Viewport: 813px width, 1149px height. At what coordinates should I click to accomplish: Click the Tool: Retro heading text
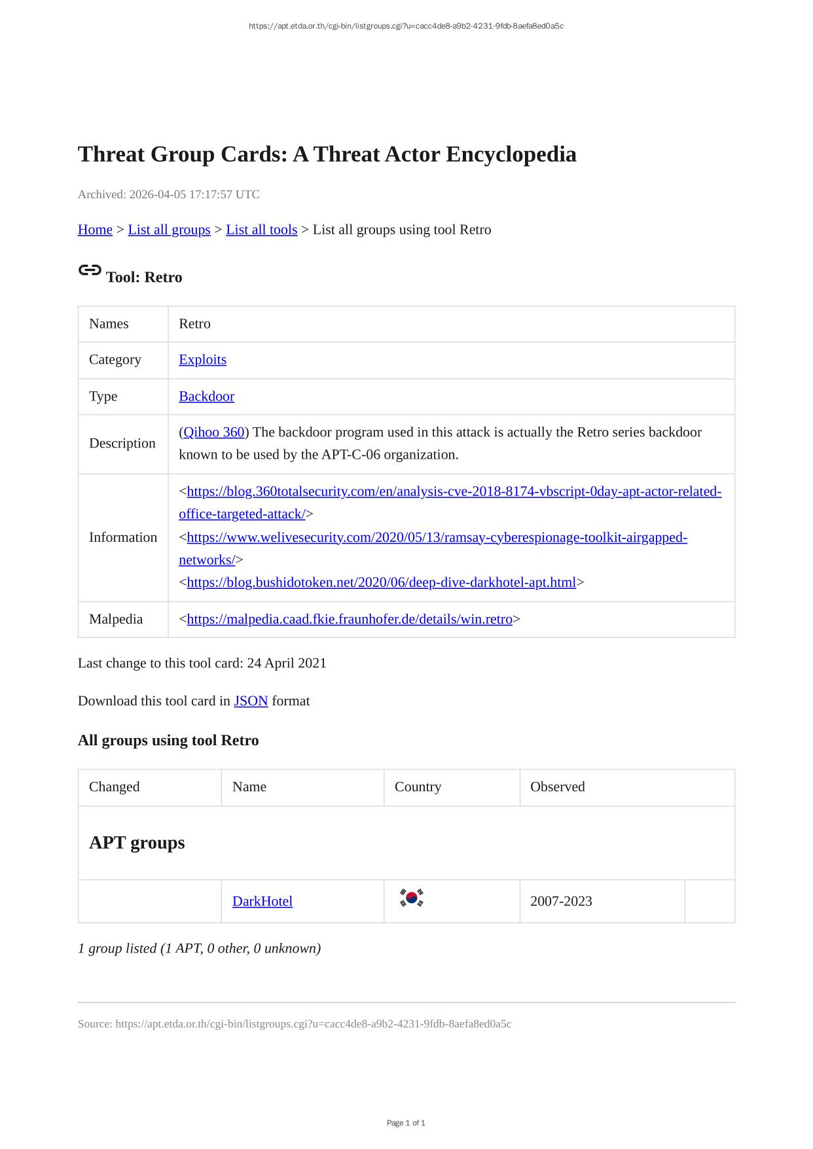pos(144,277)
